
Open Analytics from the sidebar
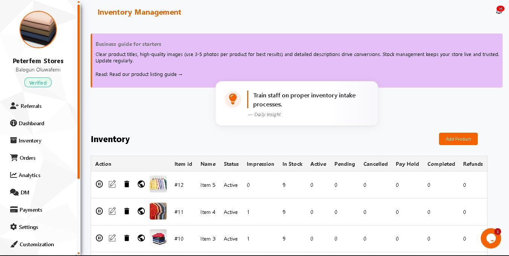pyautogui.click(x=29, y=175)
